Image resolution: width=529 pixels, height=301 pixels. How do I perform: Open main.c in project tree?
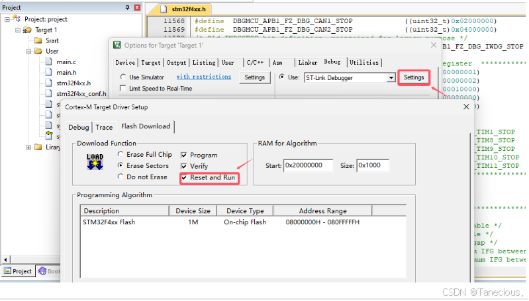pyautogui.click(x=66, y=62)
